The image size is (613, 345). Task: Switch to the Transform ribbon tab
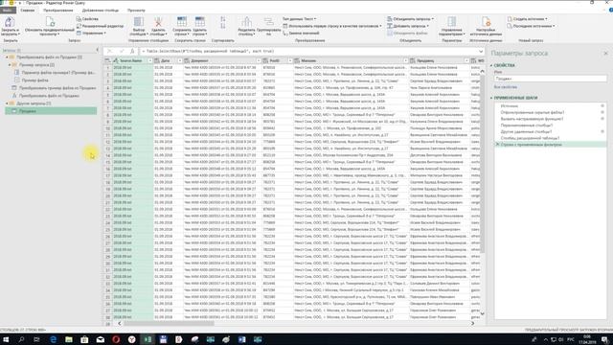click(x=57, y=11)
